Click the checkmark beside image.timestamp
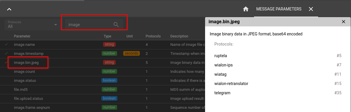The width and height of the screenshot is (351, 112). pos(6,53)
